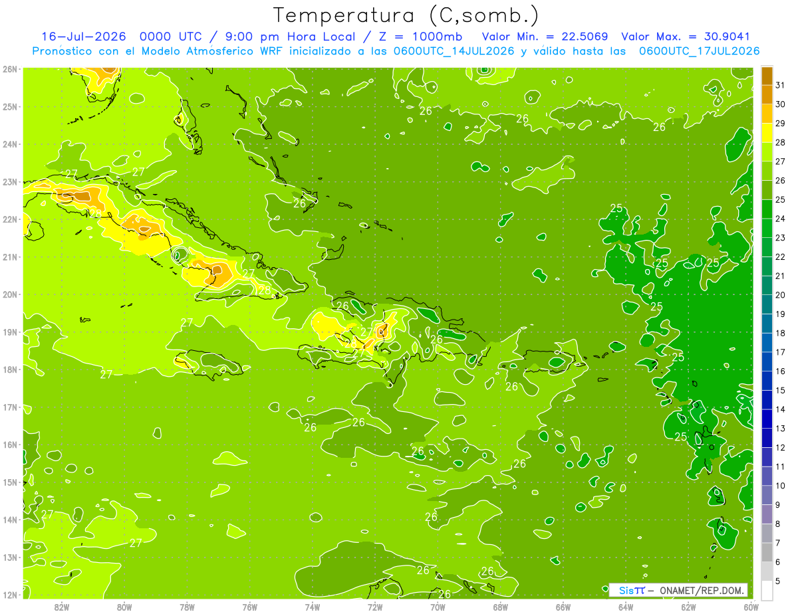The height and width of the screenshot is (616, 798).
Task: Click the 14N latitude axis label
Action: pyautogui.click(x=10, y=520)
